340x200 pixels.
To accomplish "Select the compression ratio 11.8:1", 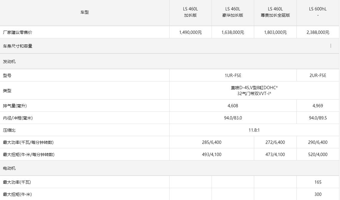I will pyautogui.click(x=254, y=130).
